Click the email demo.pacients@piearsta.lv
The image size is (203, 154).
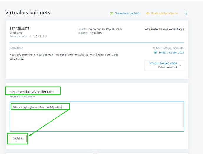(x=106, y=29)
